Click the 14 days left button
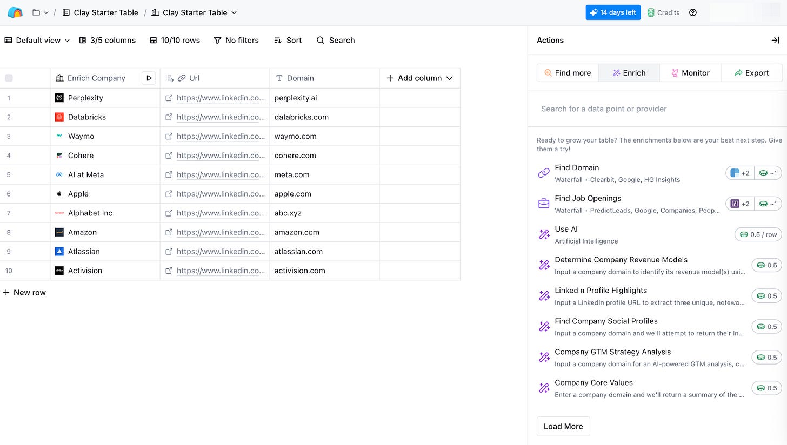This screenshot has width=787, height=445. [x=613, y=12]
